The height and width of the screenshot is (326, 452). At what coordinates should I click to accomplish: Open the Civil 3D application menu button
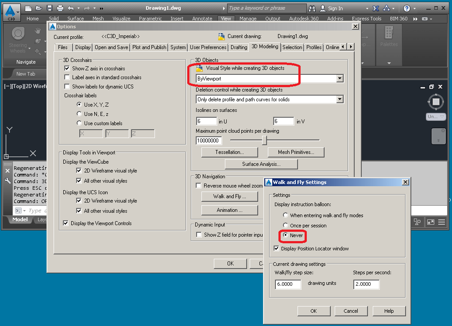click(12, 12)
